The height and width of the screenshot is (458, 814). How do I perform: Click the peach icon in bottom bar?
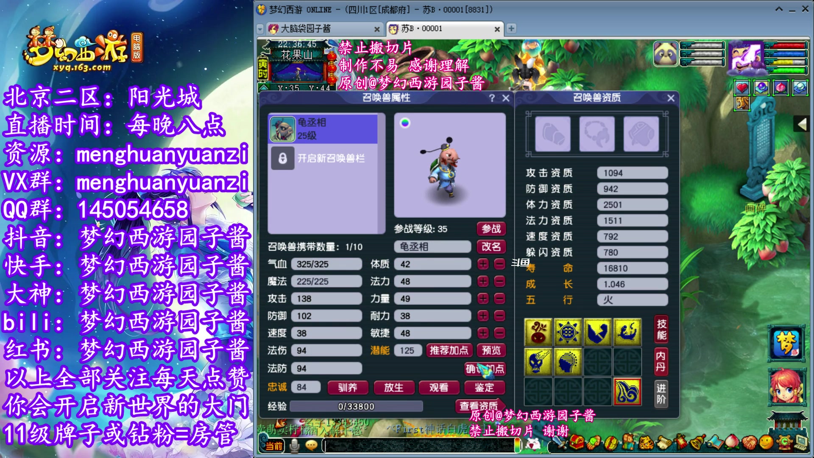click(x=732, y=442)
